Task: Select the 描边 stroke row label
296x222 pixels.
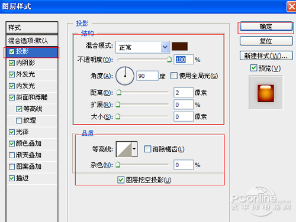Action: (x=22, y=178)
